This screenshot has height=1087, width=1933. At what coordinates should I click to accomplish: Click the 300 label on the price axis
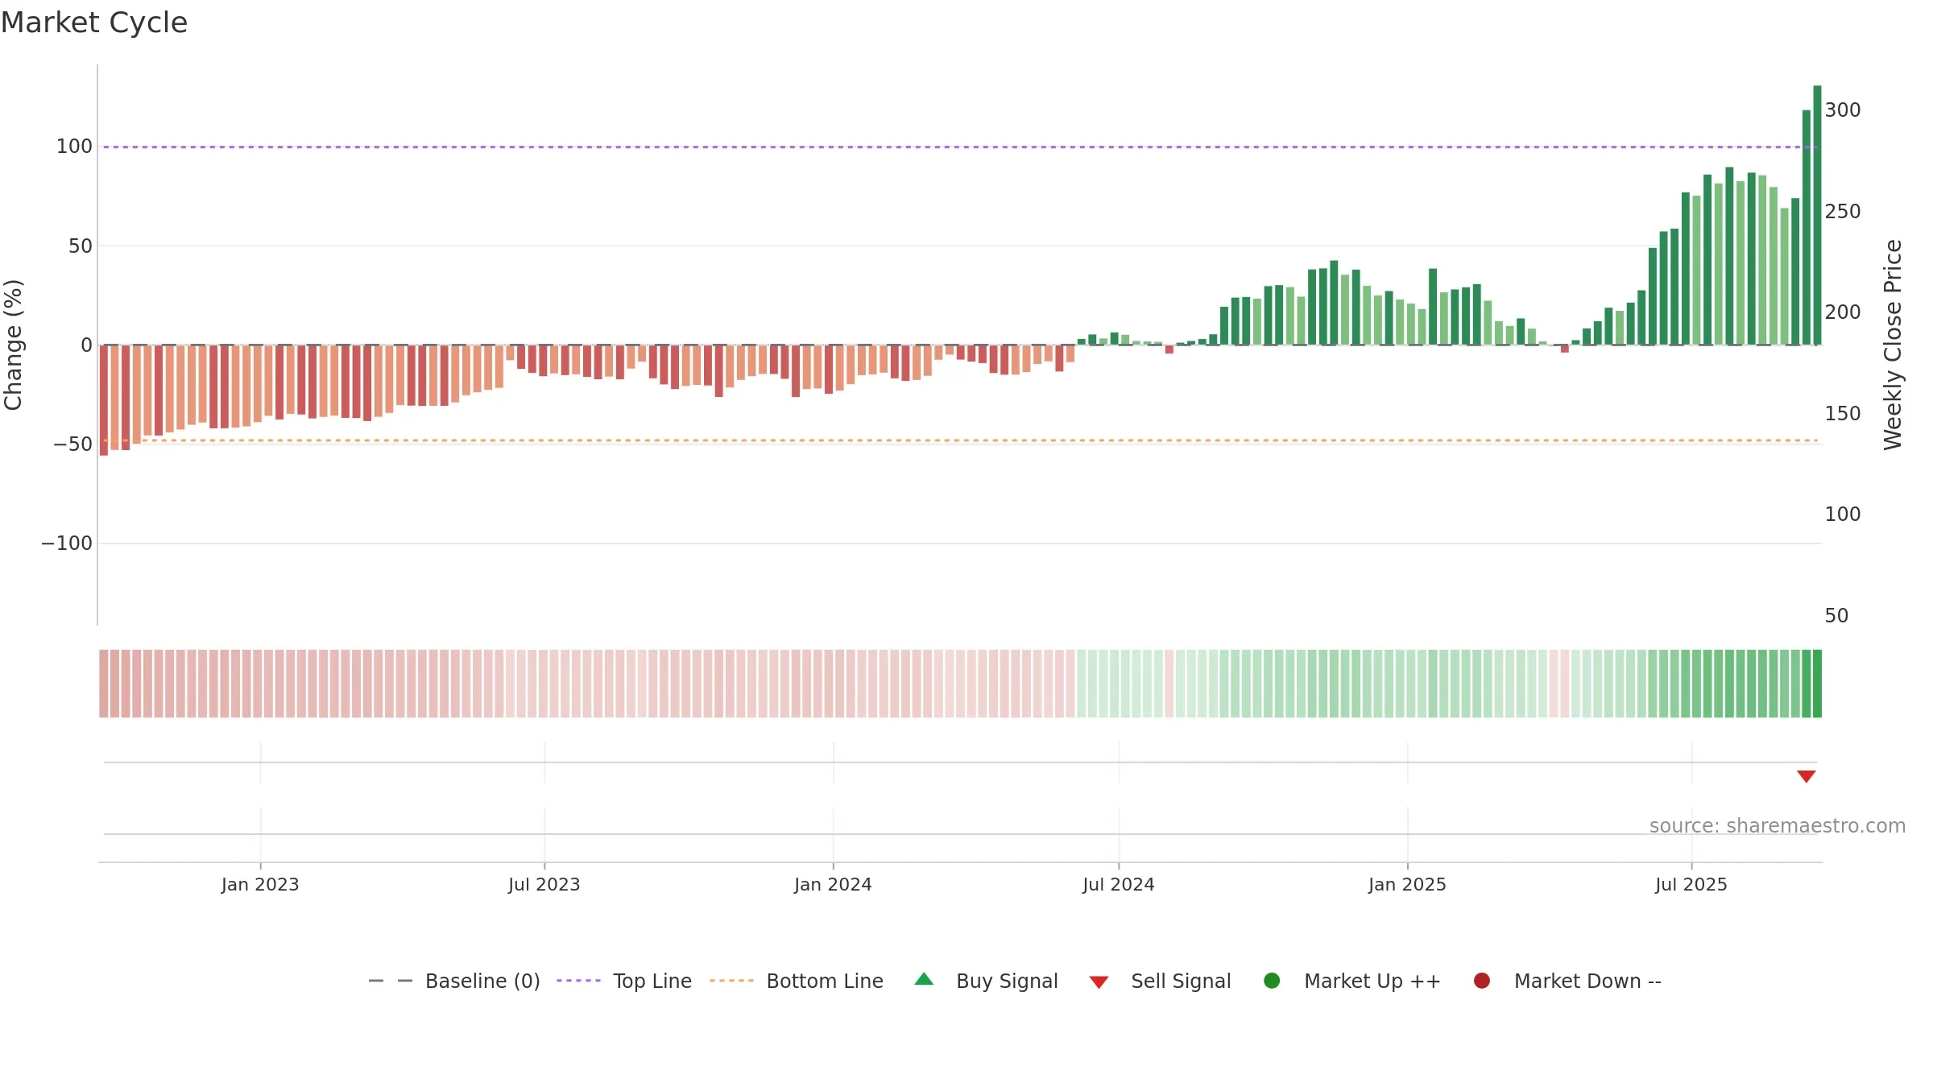[1843, 110]
